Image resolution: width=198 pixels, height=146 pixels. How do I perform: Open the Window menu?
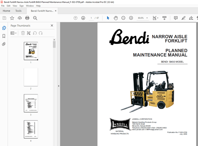[x=30, y=6]
